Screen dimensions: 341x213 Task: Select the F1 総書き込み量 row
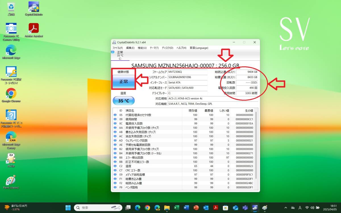pyautogui.click(x=184, y=179)
